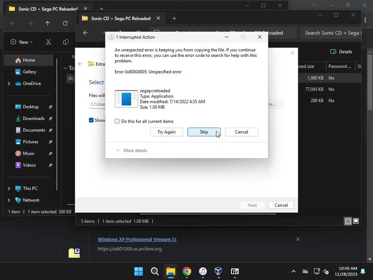This screenshot has width=373, height=280.
Task: Unpin Music using its pin icon
Action: click(50, 153)
